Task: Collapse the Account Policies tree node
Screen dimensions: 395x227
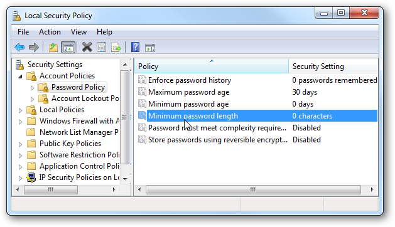Action: [x=21, y=77]
